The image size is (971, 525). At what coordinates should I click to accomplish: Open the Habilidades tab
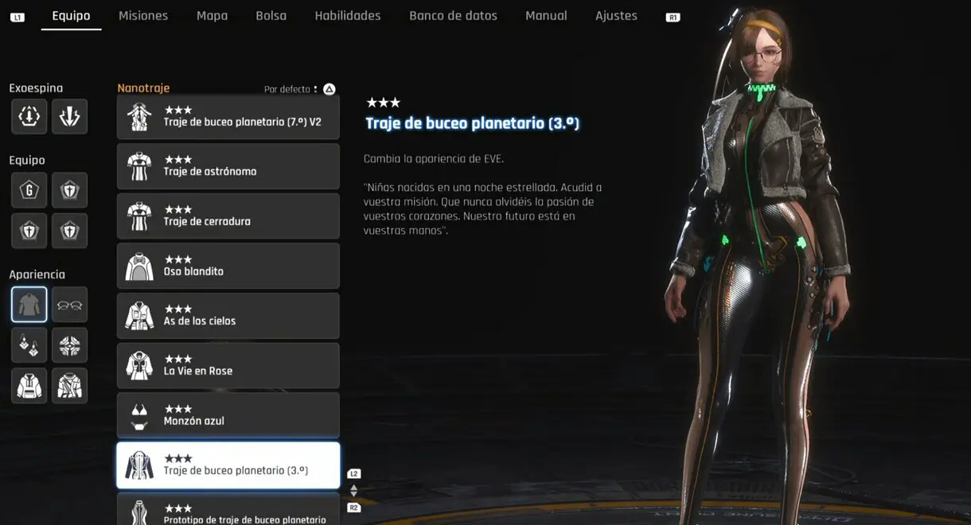348,15
